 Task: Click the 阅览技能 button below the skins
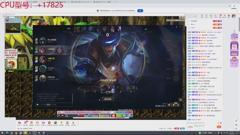[108, 99]
